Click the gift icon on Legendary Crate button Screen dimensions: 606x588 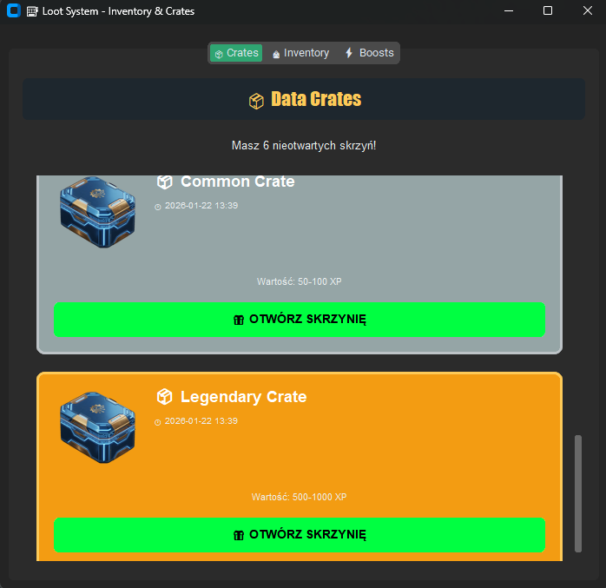point(239,535)
